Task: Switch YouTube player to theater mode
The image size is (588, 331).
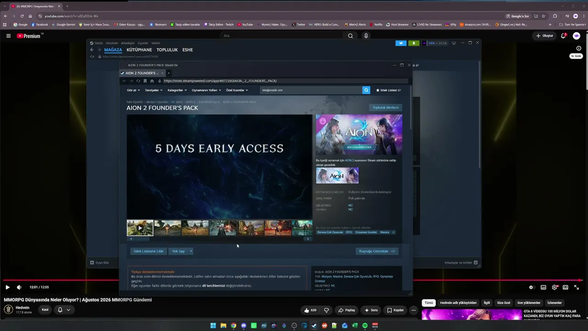Action: tap(565, 287)
